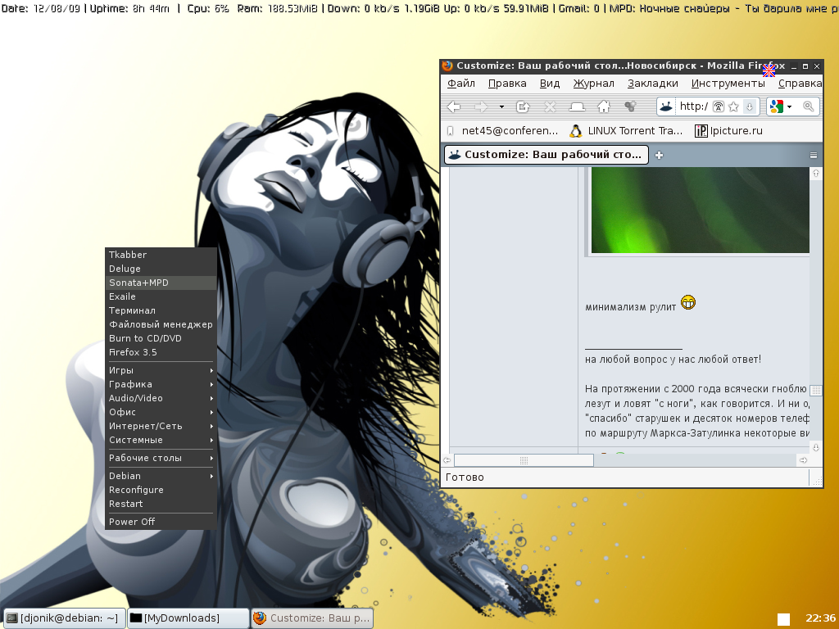Launch Firefox 3.5 from the desktop menu

pos(161,352)
